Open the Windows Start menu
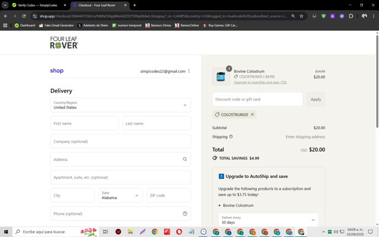The image size is (379, 237). pyautogui.click(x=6, y=232)
